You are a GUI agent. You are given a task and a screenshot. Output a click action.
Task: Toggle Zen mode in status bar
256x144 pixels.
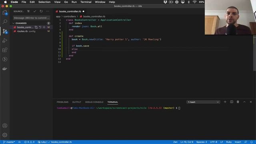175,142
